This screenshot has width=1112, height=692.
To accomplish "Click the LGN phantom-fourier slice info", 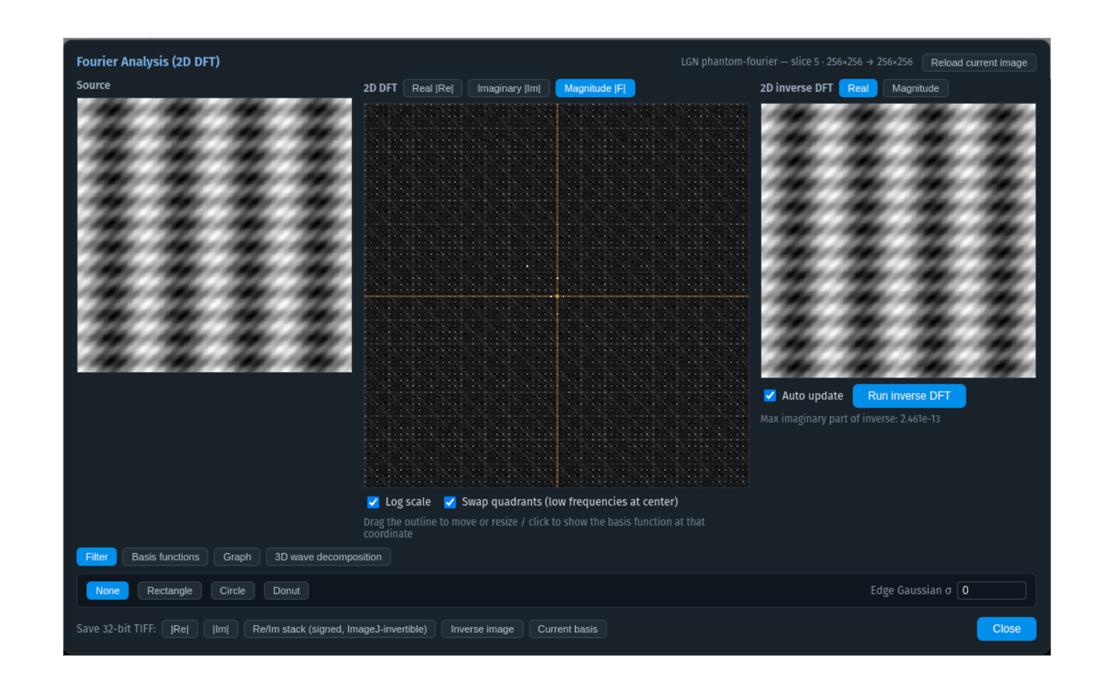I will tap(797, 62).
